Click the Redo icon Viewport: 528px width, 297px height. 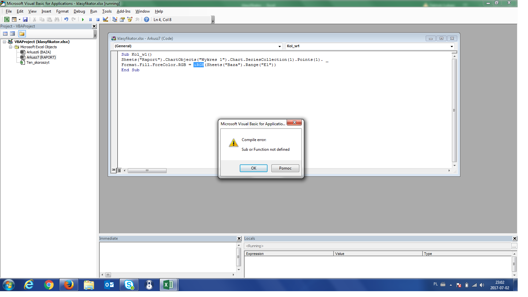point(73,19)
